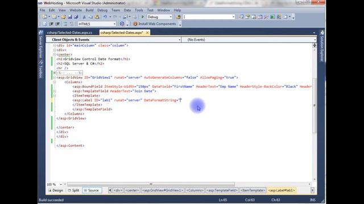Screen dimensions: 364x204
Task: Click the Redo arrow icon
Action: 115,17
